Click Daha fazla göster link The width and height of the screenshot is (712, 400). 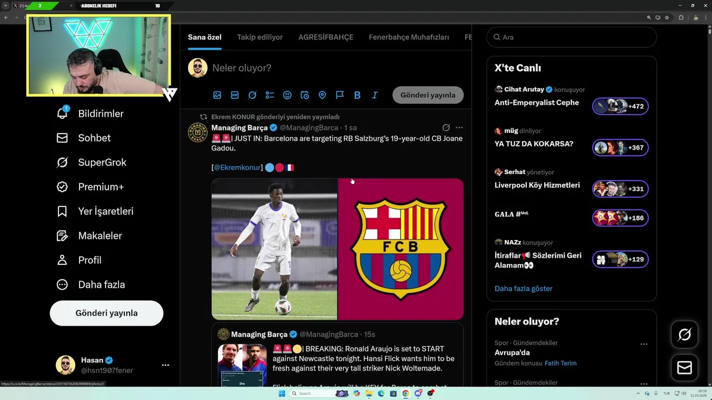point(523,288)
